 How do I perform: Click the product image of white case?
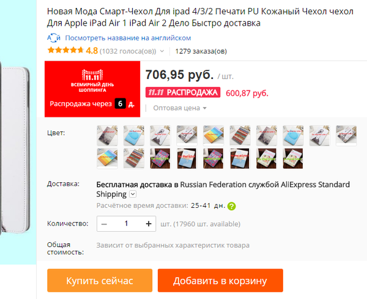point(15,150)
